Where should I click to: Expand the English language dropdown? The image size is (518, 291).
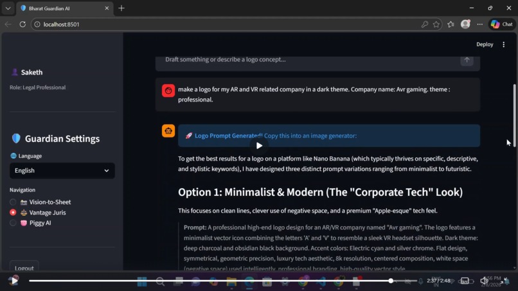tap(62, 170)
